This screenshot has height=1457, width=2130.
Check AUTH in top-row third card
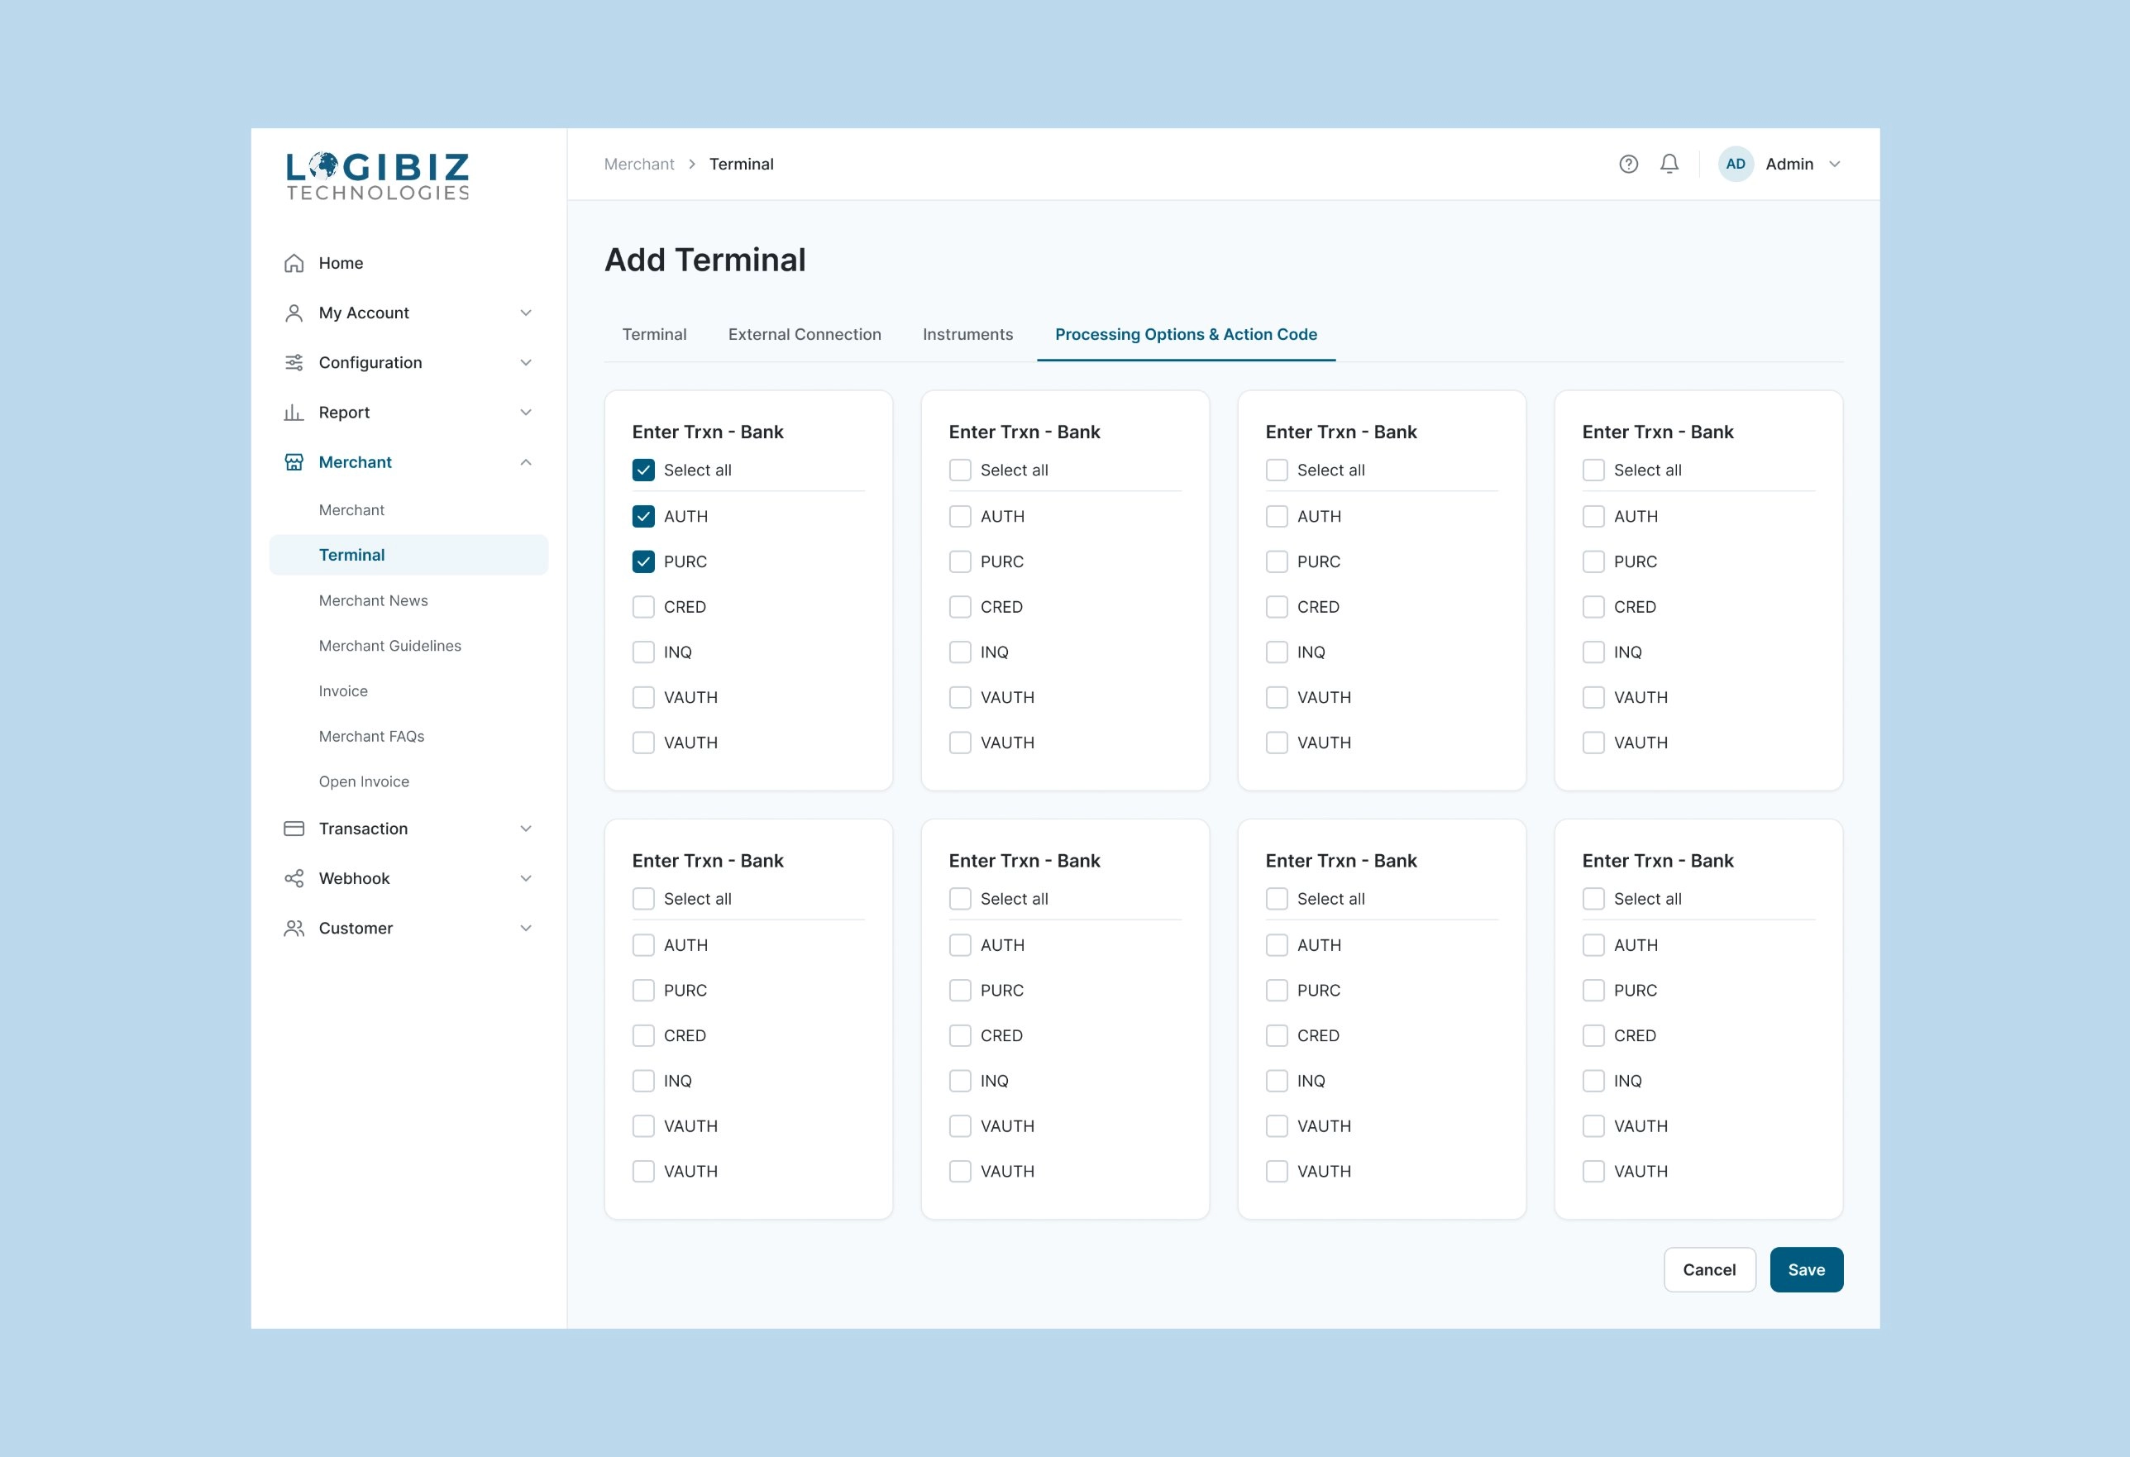[1277, 516]
